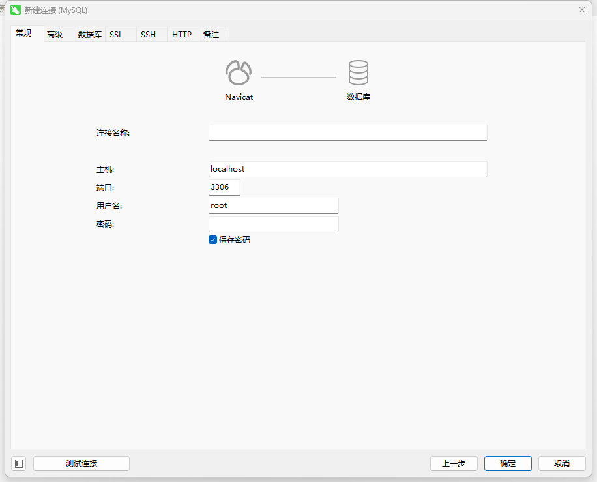Uncheck the 保存密码 checkbox
Image resolution: width=597 pixels, height=482 pixels.
[213, 239]
